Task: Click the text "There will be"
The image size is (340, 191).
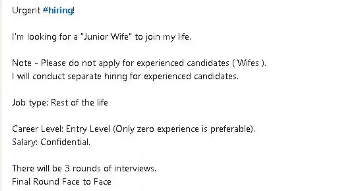Action: point(37,168)
